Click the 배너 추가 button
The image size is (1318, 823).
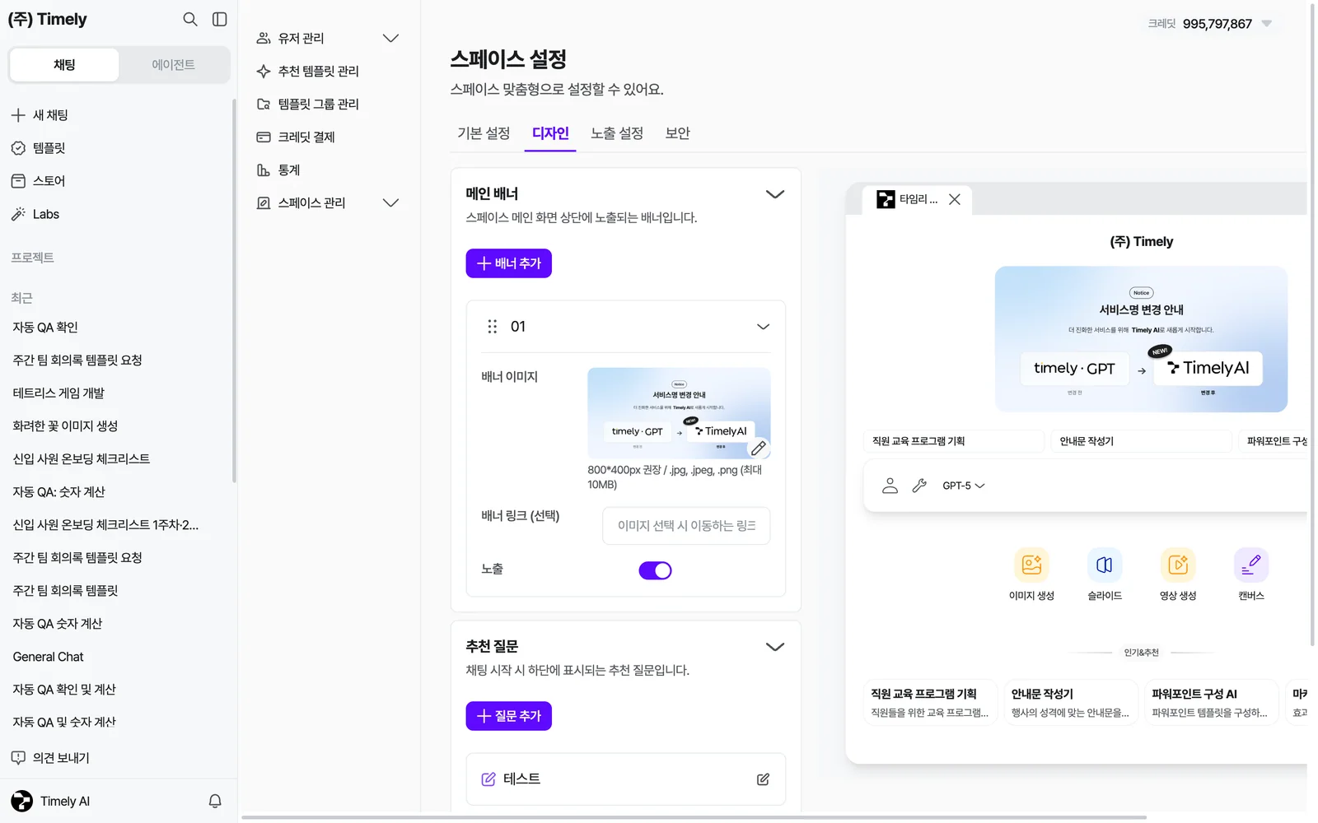coord(509,263)
